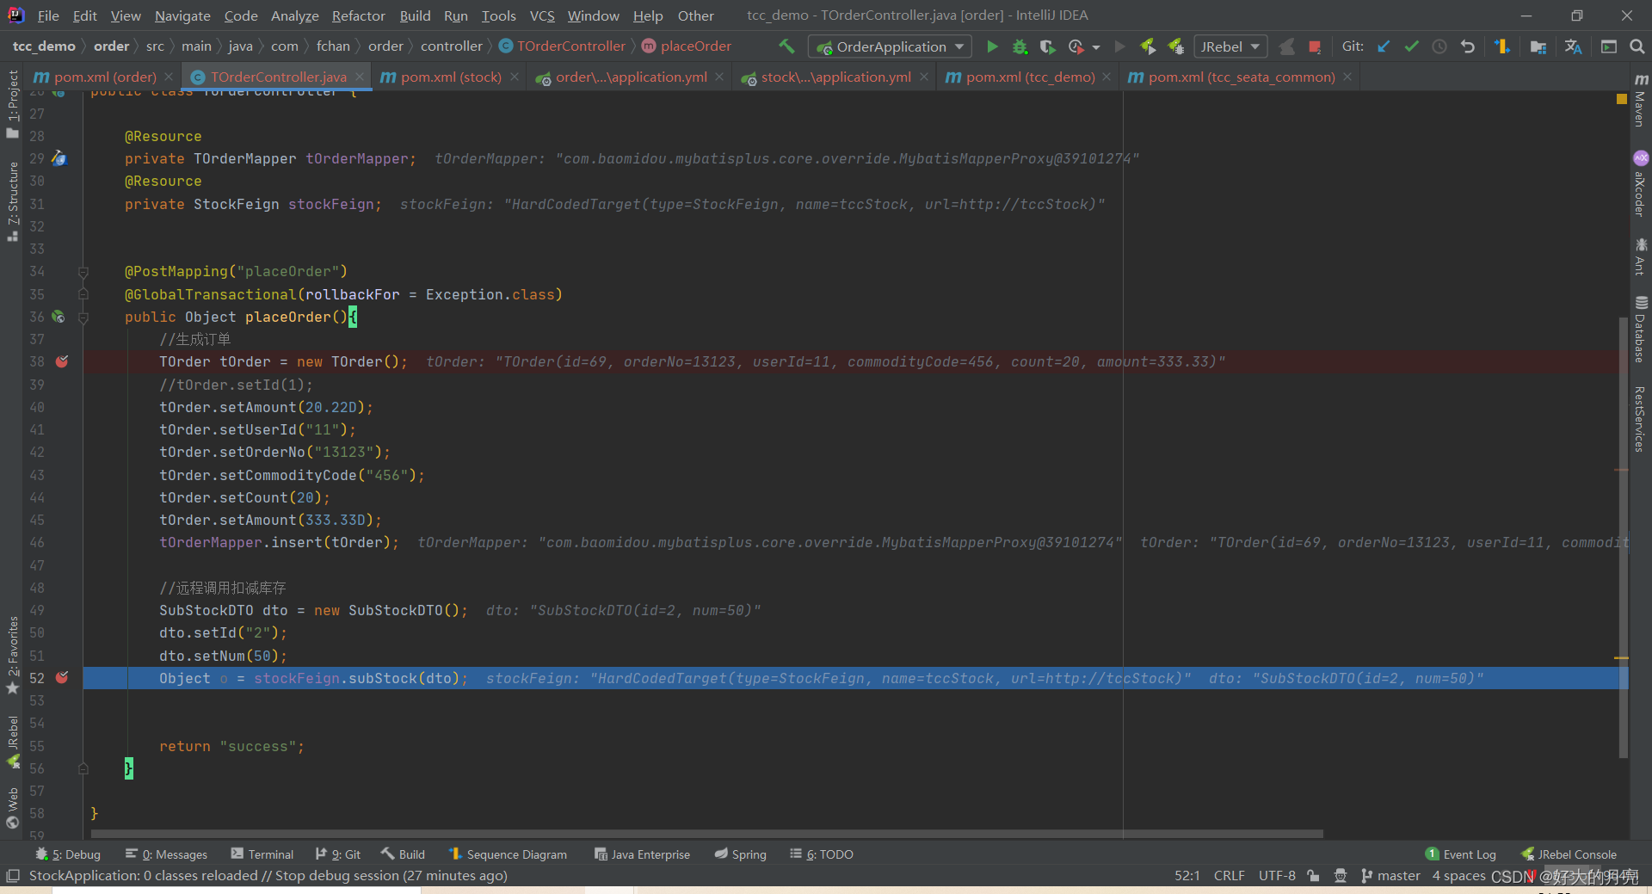The image size is (1652, 894).
Task: Click the Search Everywhere magnifier icon
Action: tap(1637, 46)
